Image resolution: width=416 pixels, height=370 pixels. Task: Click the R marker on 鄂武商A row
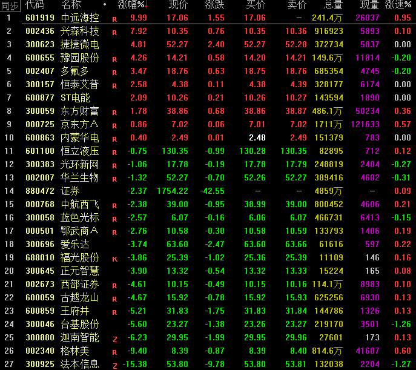click(114, 233)
